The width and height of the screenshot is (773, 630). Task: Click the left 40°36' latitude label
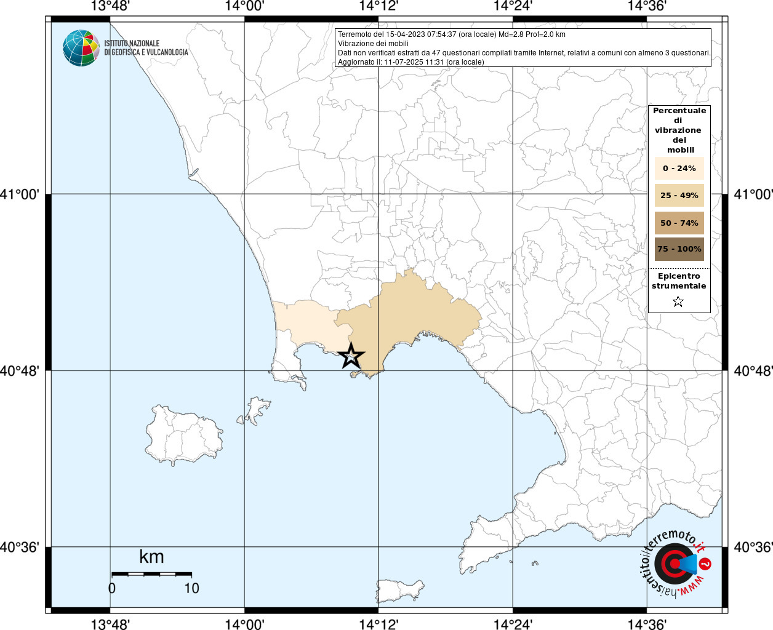[20, 547]
